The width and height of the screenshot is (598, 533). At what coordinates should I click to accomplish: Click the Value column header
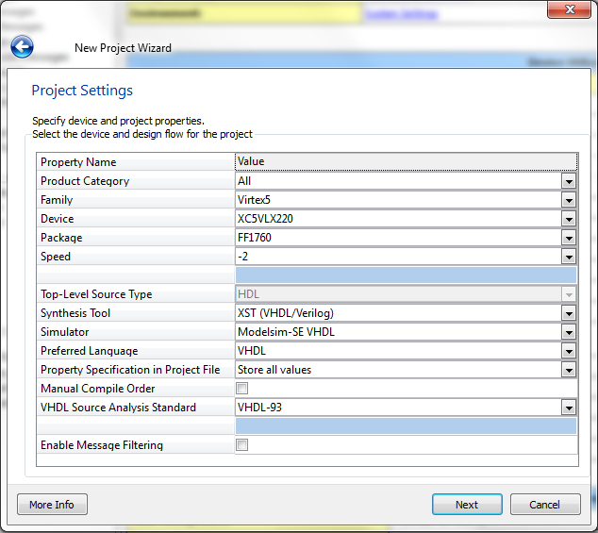pos(407,161)
